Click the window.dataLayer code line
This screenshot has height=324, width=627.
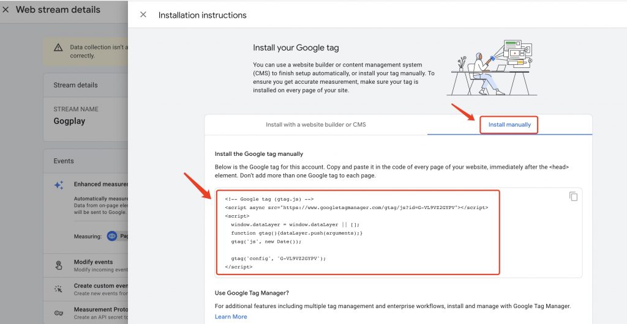[295, 224]
